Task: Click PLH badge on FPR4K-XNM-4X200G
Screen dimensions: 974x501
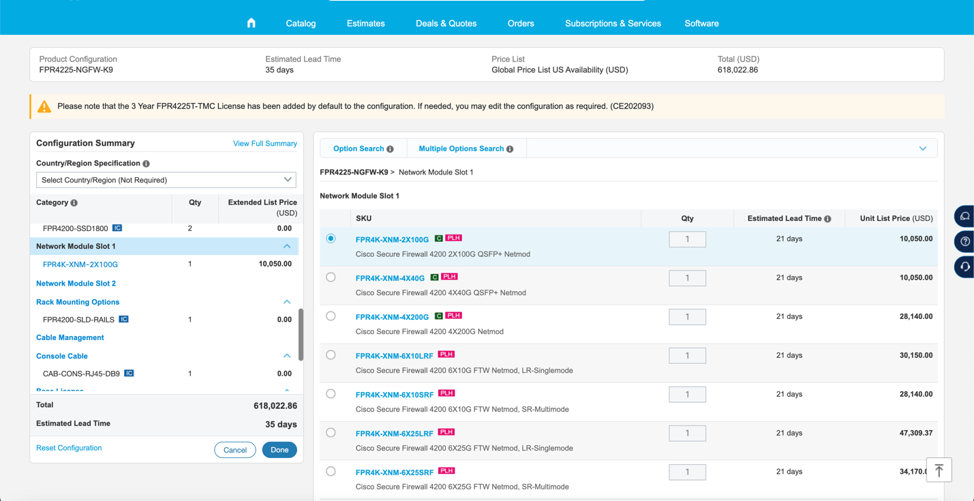Action: coord(454,316)
